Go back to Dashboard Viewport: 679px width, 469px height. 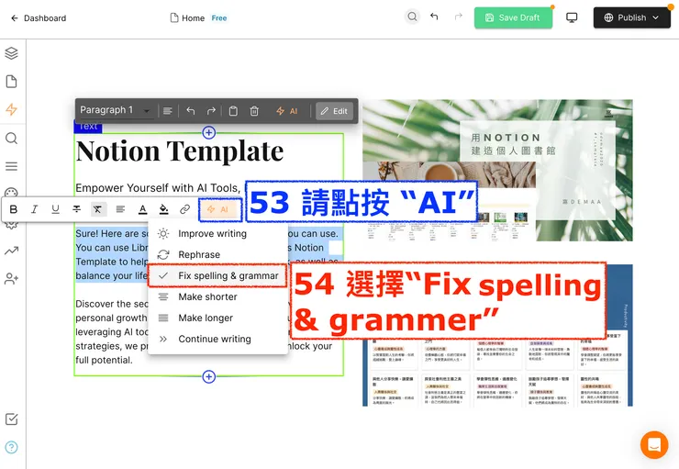coord(39,18)
